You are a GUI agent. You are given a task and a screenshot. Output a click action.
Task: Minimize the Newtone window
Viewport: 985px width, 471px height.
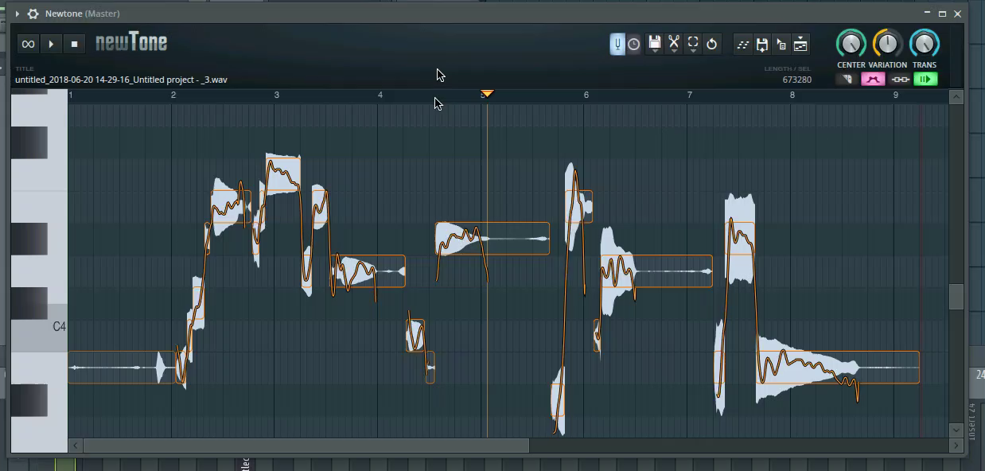(927, 14)
